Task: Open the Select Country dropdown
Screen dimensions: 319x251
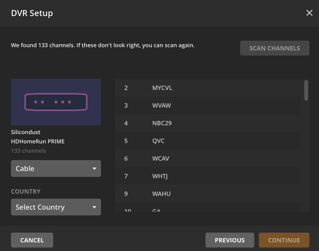Action: [56, 207]
